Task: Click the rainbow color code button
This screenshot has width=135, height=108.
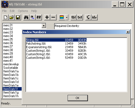Action: pos(62,17)
